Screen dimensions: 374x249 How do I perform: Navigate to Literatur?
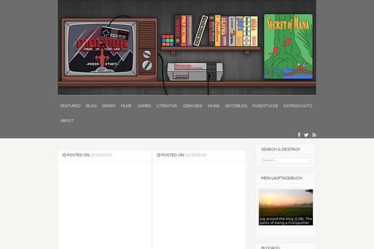pyautogui.click(x=166, y=106)
